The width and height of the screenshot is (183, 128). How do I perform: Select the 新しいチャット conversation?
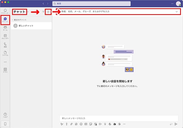(31, 26)
